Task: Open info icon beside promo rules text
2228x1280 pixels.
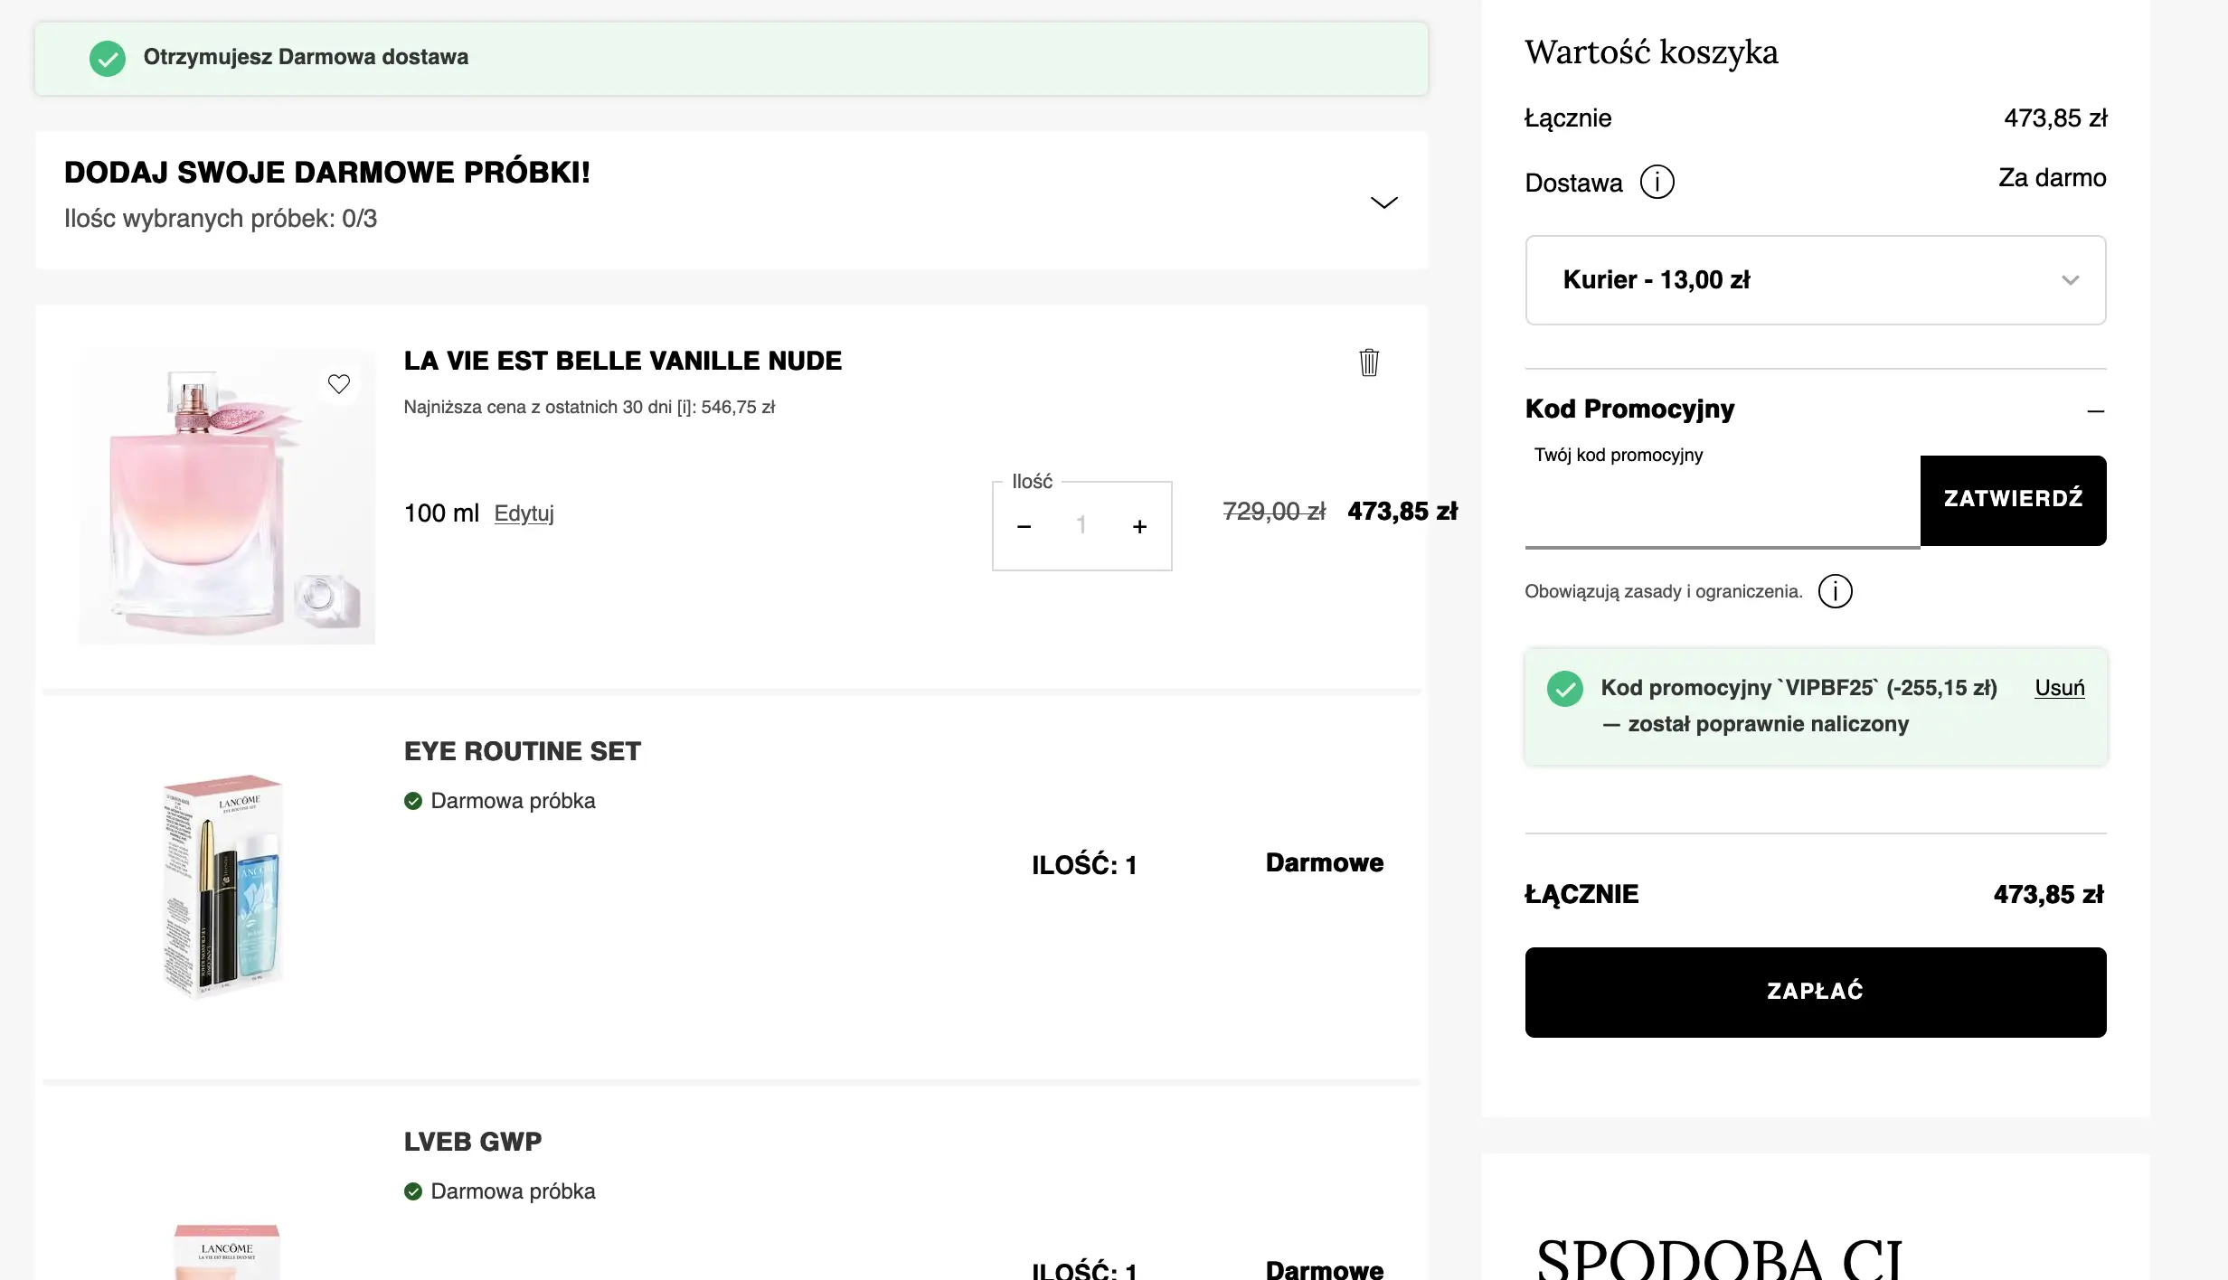Action: point(1835,591)
